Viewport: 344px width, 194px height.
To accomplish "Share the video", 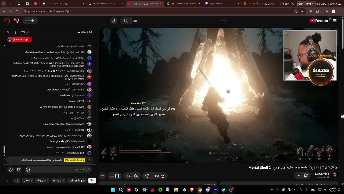I will coord(132,176).
